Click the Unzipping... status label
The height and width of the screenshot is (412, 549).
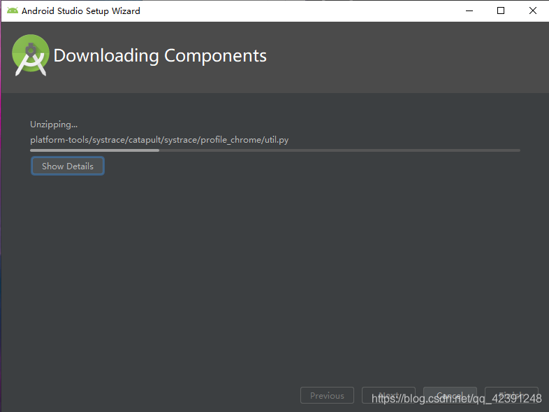(54, 125)
